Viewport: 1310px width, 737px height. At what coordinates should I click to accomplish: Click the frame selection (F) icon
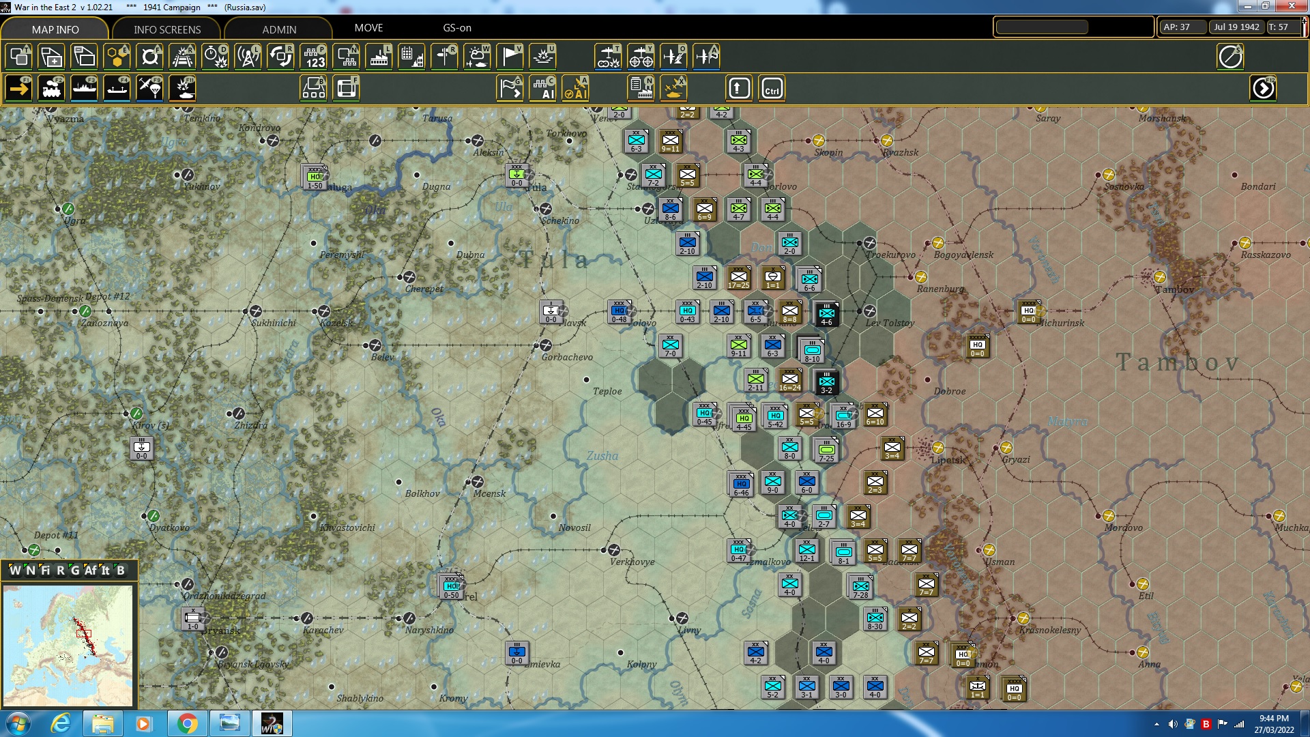coord(347,89)
